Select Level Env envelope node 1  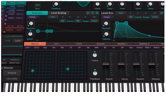(117, 23)
